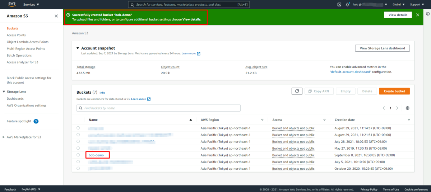Select radio for August 29 11:21:31 bucket
This screenshot has height=192, width=431.
coord(78,135)
